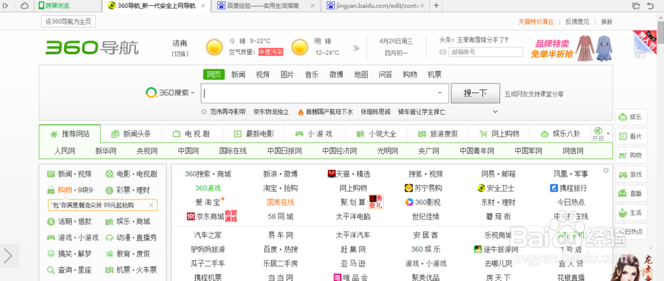This screenshot has height=281, width=664.
Task: Click the 邮箱帐号 input field
Action: tap(486, 52)
